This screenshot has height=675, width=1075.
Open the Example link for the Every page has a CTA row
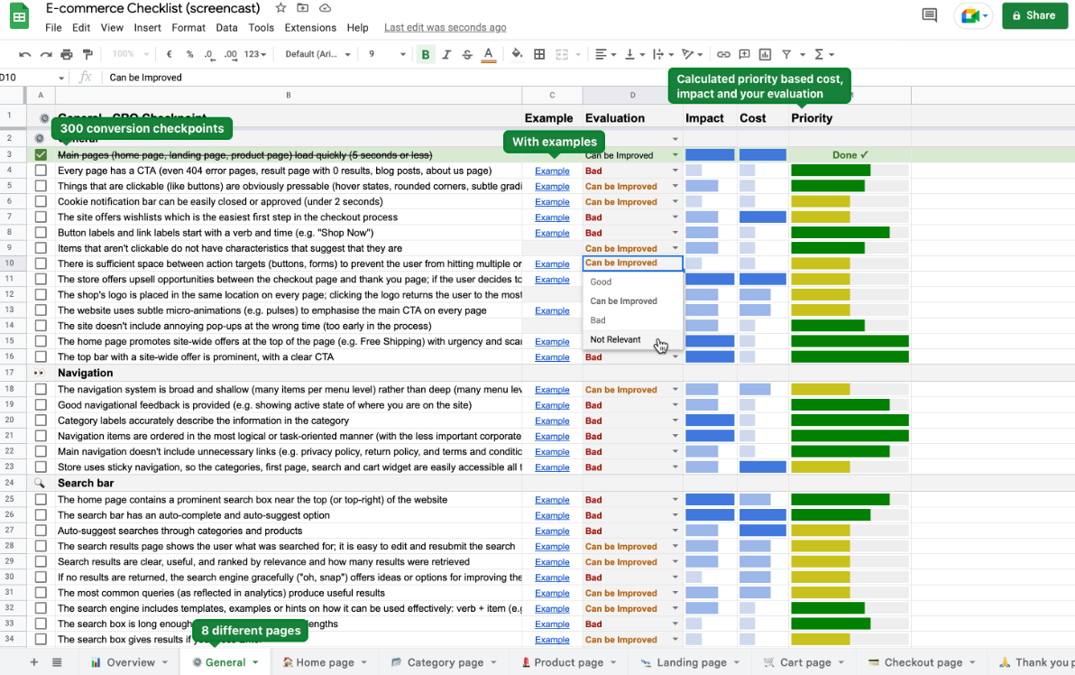coord(552,171)
